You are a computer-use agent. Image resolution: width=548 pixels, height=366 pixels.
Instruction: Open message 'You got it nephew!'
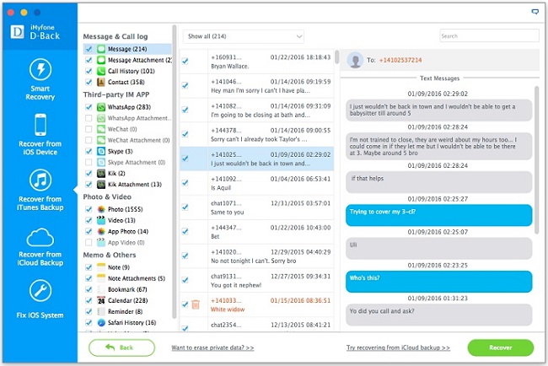256,281
